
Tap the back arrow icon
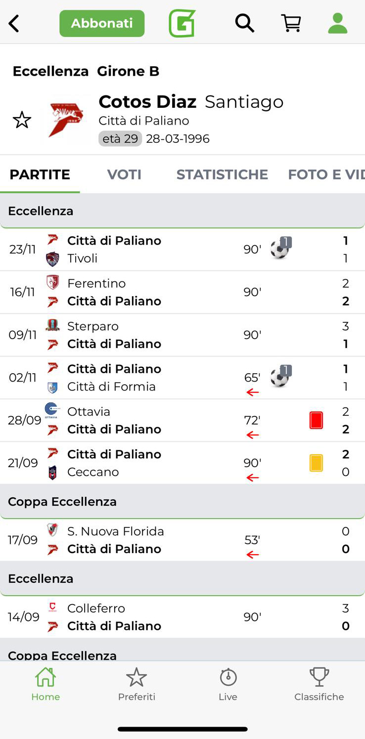coord(14,23)
